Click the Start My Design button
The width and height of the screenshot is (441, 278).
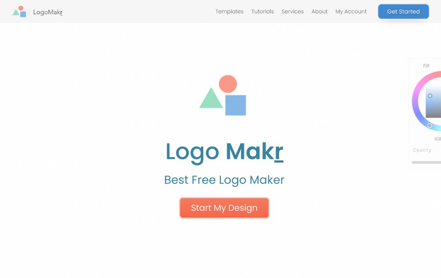tap(224, 208)
